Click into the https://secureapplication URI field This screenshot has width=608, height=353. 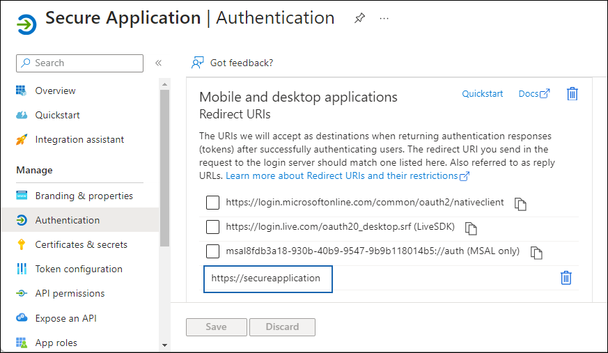[267, 279]
